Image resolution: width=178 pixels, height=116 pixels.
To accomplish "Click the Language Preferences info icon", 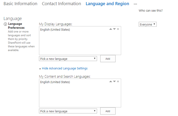I will pos(5,24).
